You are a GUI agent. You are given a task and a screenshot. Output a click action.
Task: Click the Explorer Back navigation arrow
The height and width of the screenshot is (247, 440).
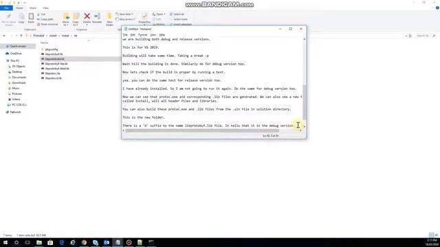(4, 36)
